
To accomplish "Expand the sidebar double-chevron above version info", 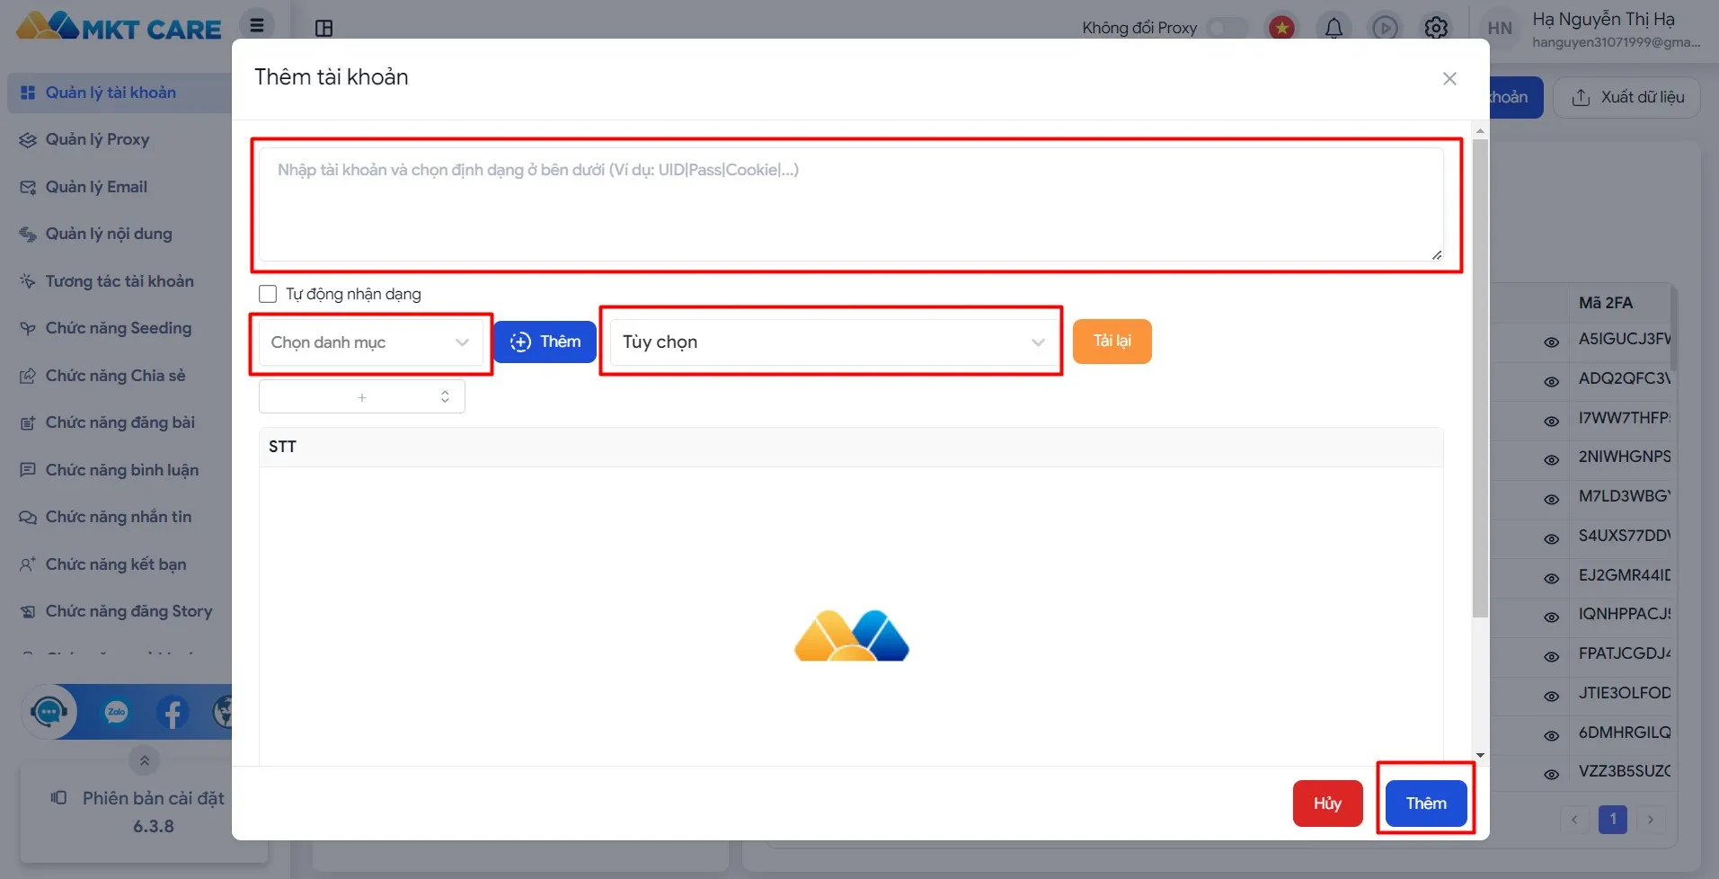I will click(x=144, y=760).
